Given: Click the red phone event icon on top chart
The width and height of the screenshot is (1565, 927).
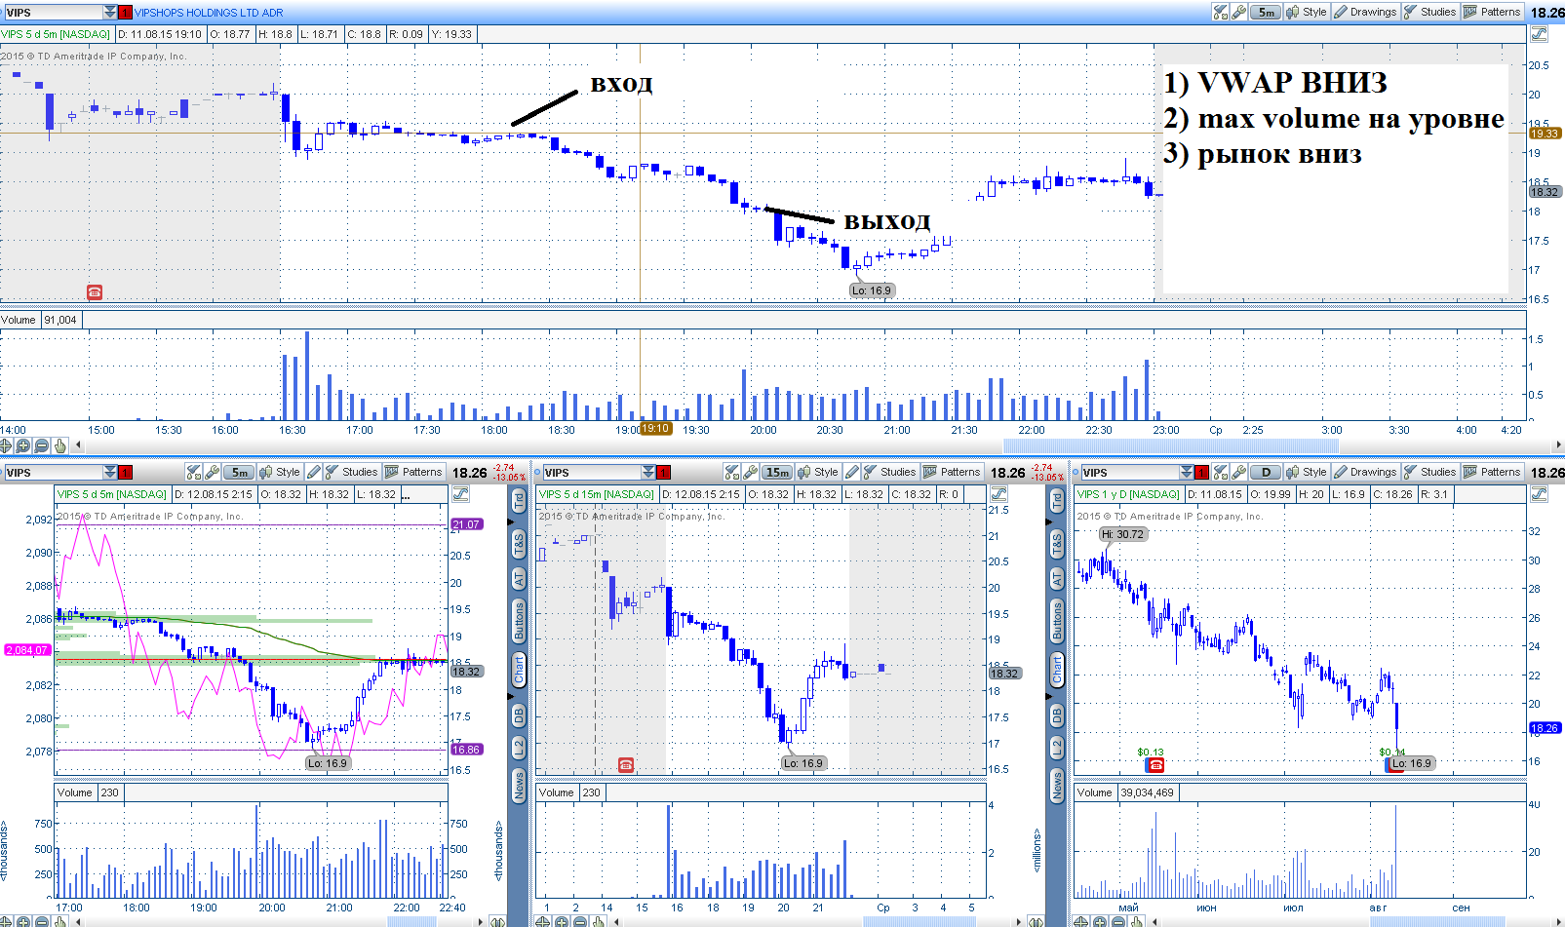Looking at the screenshot, I should tap(95, 291).
